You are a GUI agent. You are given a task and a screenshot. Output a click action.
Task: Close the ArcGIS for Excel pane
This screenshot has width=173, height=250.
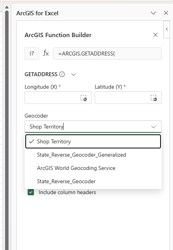(166, 13)
